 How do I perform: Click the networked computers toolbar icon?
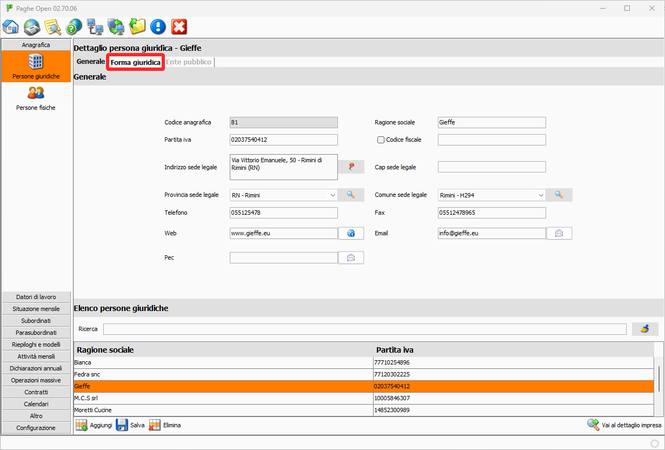pyautogui.click(x=95, y=27)
